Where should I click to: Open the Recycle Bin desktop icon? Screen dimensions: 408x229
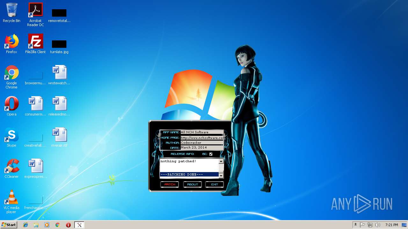11,13
